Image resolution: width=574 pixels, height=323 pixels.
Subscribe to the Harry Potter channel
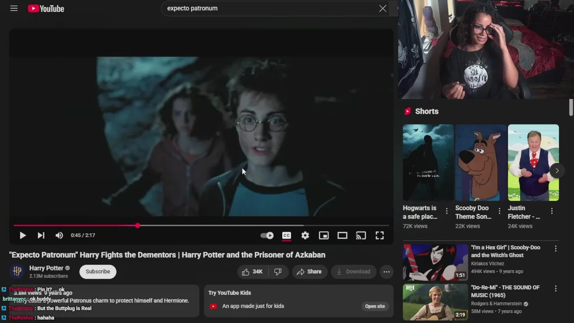click(98, 271)
